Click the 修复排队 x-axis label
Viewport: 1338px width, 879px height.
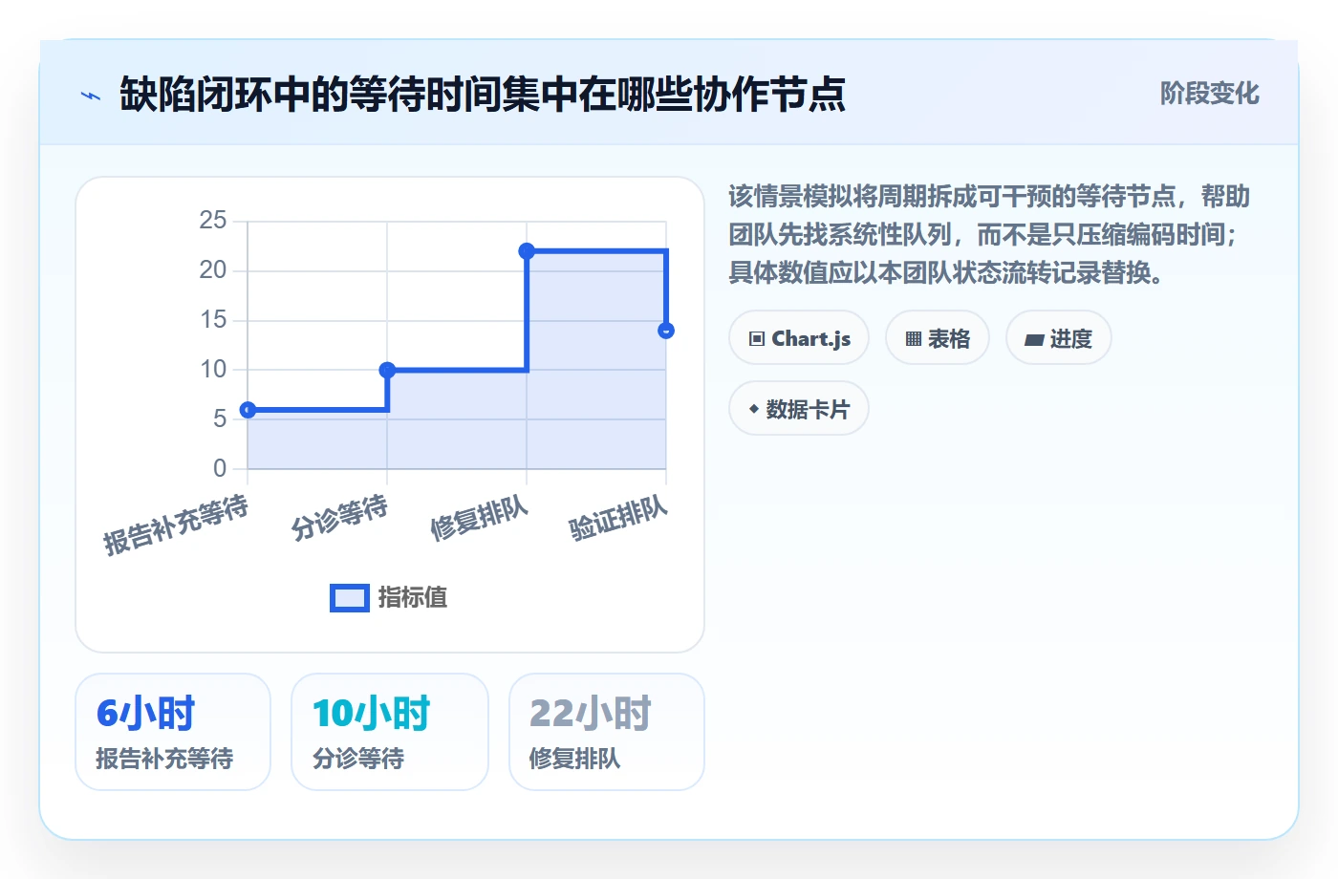(480, 518)
